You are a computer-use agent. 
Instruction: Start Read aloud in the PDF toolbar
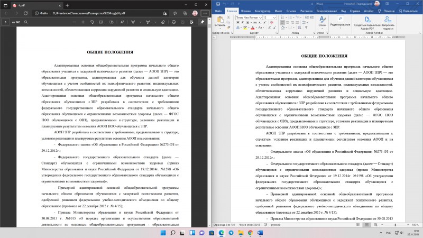pyautogui.click(x=122, y=22)
